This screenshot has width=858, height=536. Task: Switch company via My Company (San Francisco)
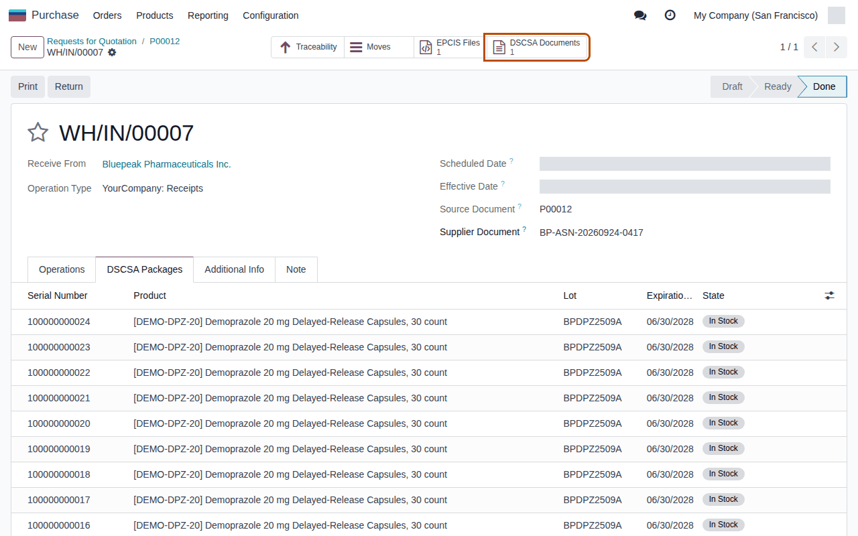(755, 15)
